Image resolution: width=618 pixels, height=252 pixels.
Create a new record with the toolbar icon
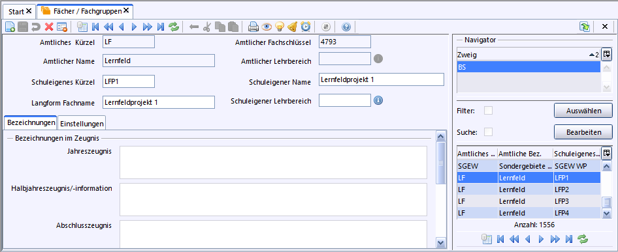coord(10,27)
